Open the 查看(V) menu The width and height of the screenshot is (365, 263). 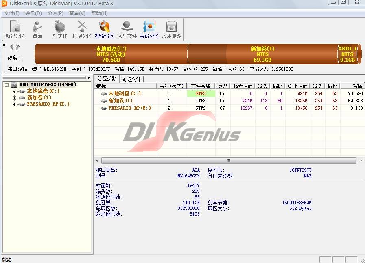[77, 13]
